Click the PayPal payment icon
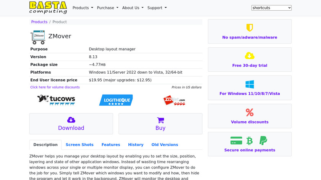 click(x=263, y=141)
